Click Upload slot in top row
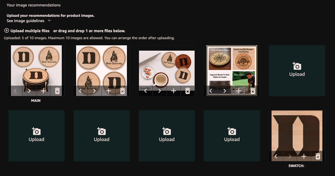 pyautogui.click(x=297, y=71)
